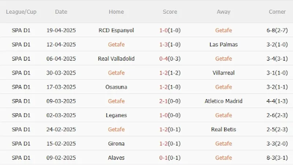The image size is (293, 165).
Task: Click Girona home team link
Action: click(116, 143)
